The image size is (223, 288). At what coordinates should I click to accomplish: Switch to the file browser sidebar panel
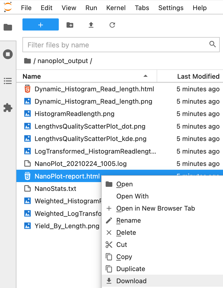pyautogui.click(x=8, y=27)
